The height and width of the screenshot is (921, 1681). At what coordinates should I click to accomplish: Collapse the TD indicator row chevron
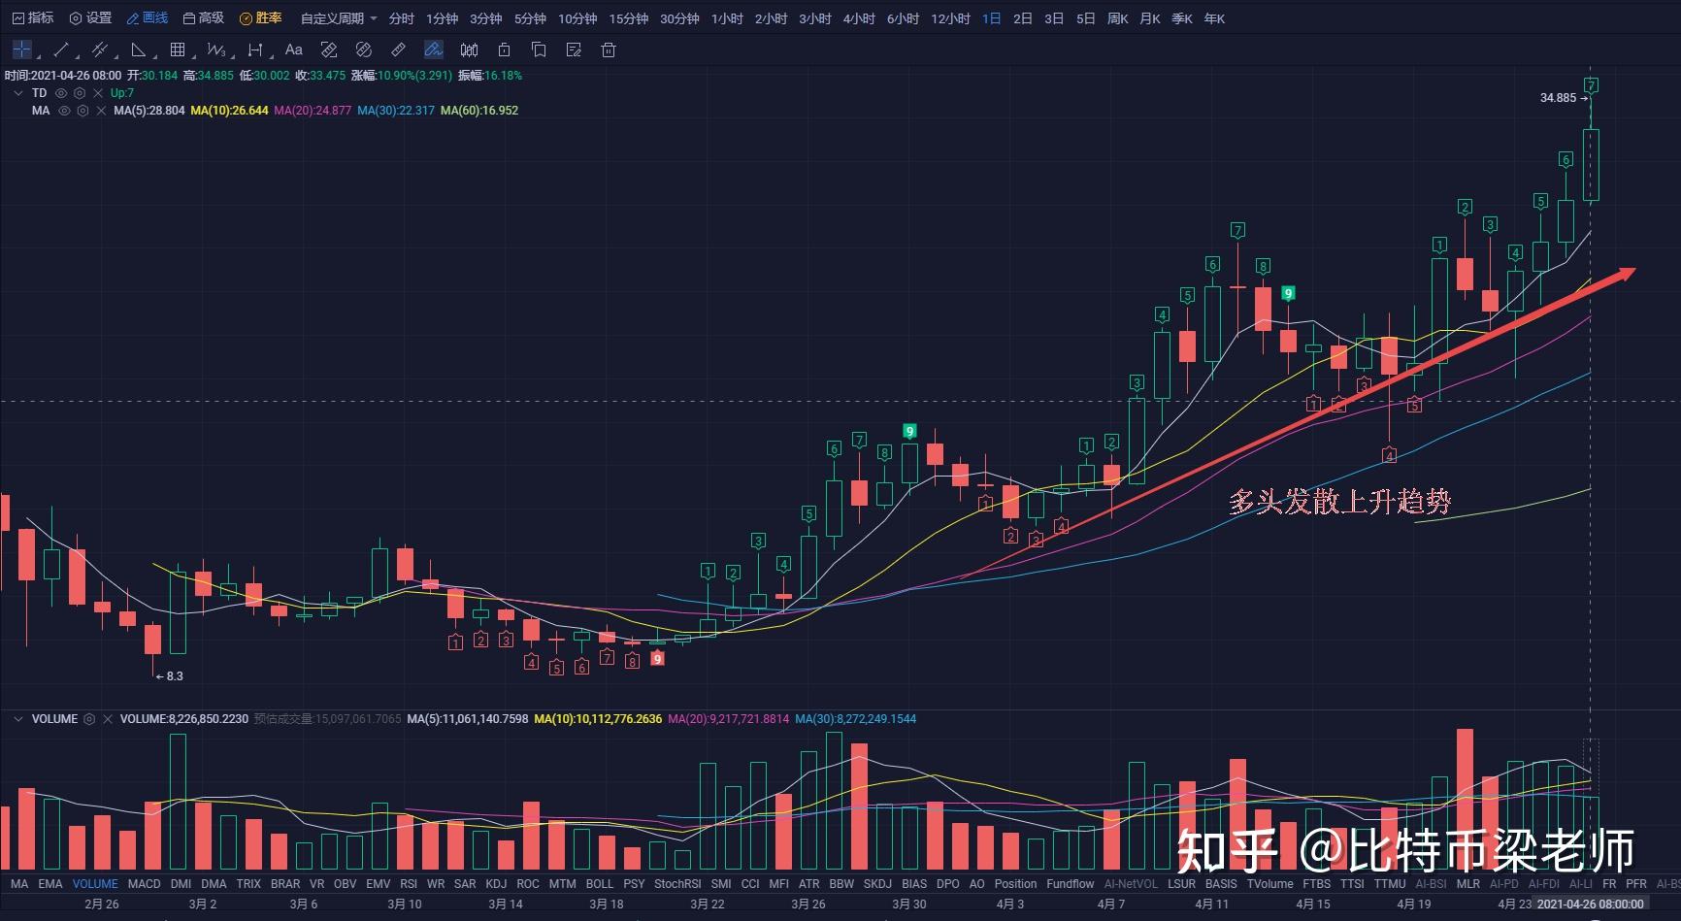tap(17, 93)
